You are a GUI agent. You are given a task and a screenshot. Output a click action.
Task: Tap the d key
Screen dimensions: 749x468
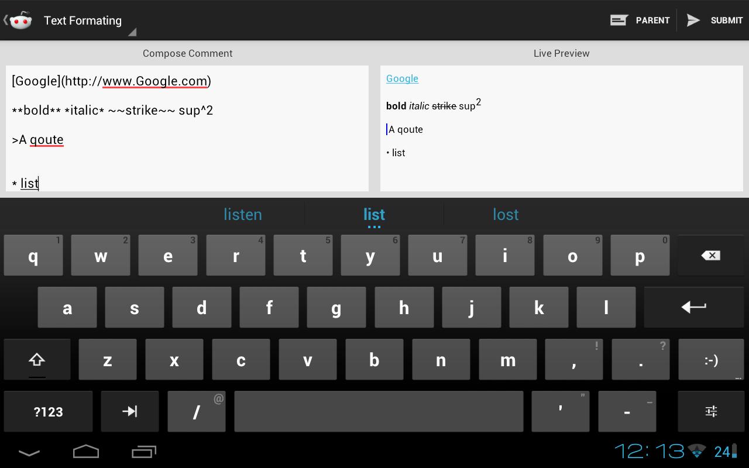point(202,307)
